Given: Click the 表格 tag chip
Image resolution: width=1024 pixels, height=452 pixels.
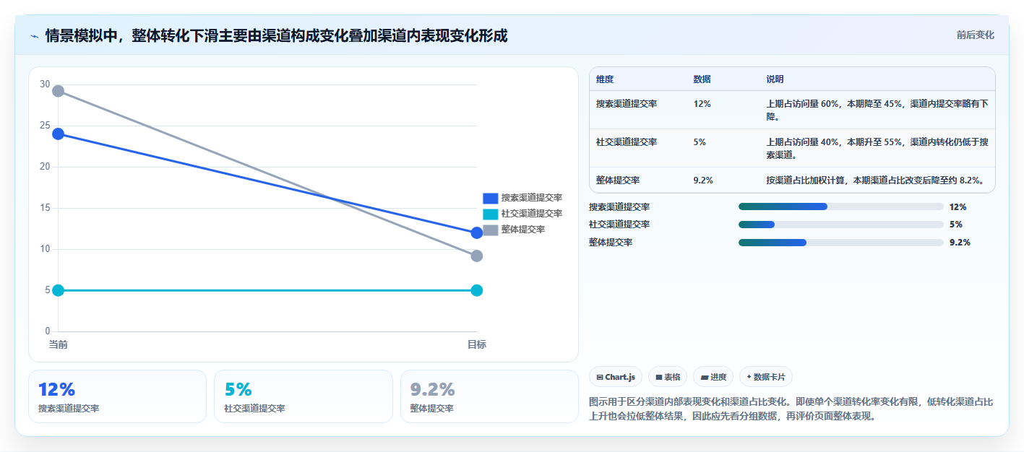Looking at the screenshot, I should click(667, 377).
